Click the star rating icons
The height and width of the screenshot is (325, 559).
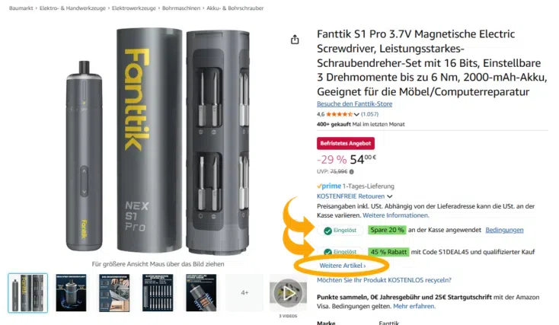coord(339,114)
